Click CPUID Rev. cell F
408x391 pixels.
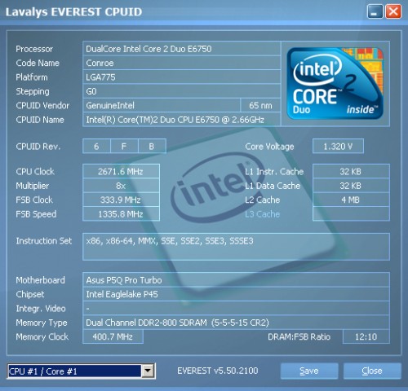coord(124,147)
